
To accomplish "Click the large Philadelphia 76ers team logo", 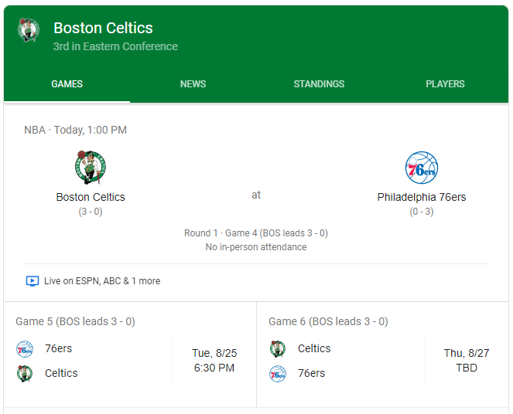I will [422, 168].
